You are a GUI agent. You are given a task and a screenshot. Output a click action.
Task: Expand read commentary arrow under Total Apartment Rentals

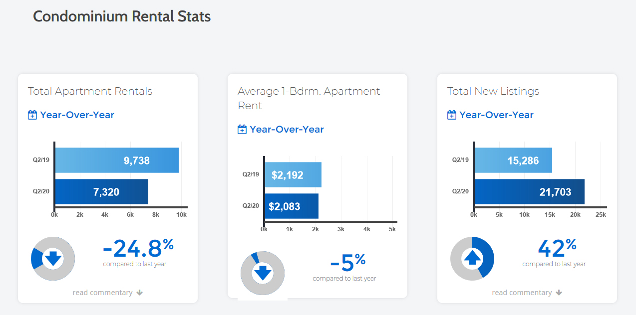(140, 293)
